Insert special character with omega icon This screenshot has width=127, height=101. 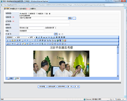(x=50, y=44)
